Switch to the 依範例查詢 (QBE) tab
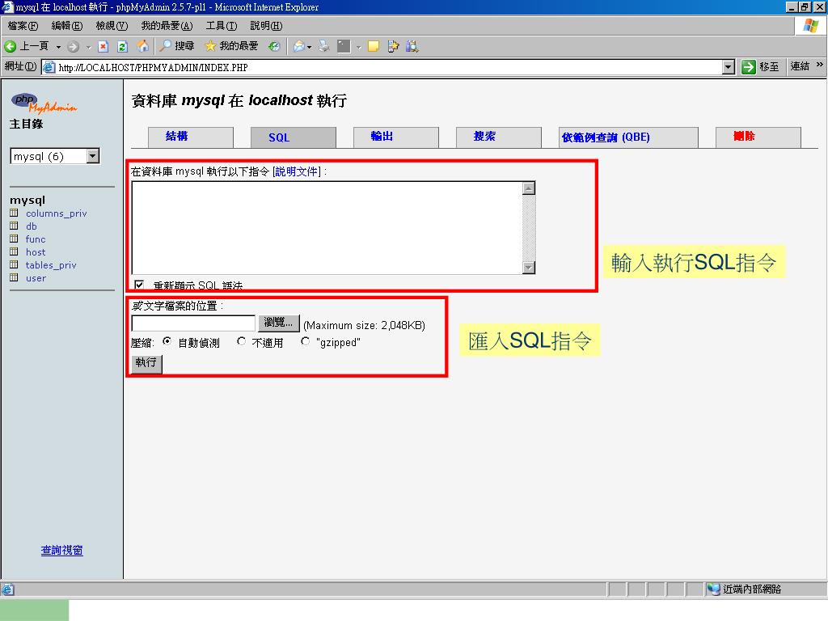Viewport: 828px width, 621px height. click(x=628, y=137)
